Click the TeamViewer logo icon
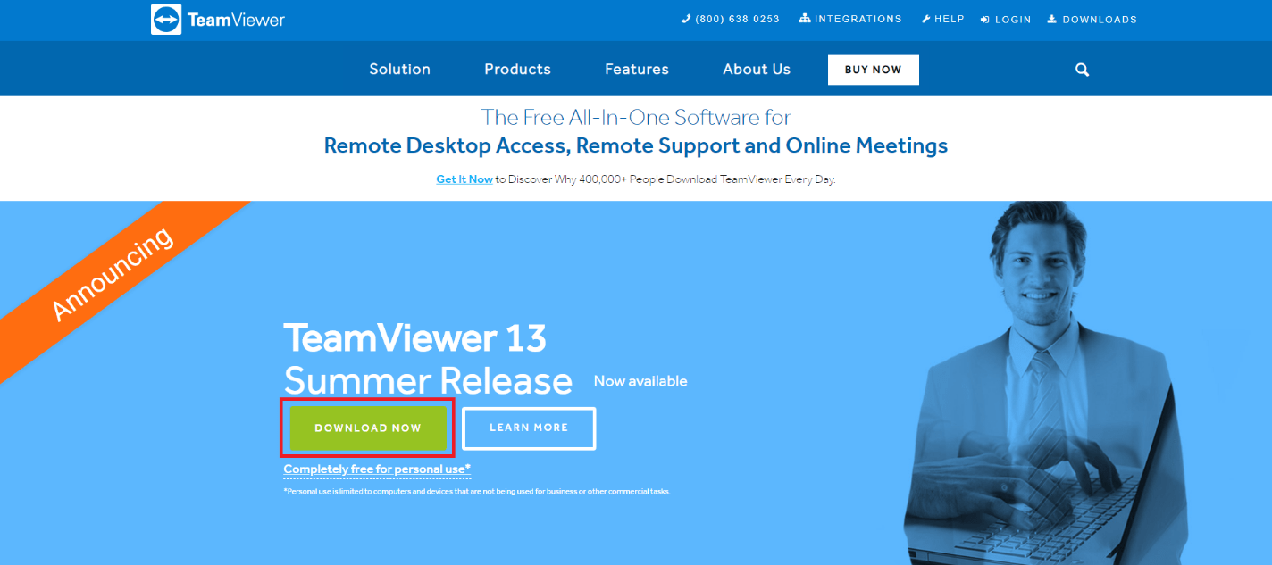 coord(166,20)
